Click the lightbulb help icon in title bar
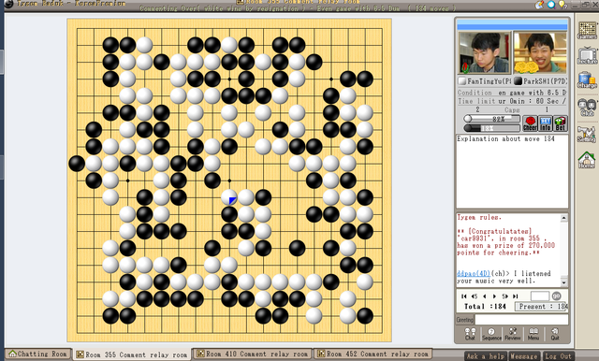The height and width of the screenshot is (361, 599). (x=562, y=4)
